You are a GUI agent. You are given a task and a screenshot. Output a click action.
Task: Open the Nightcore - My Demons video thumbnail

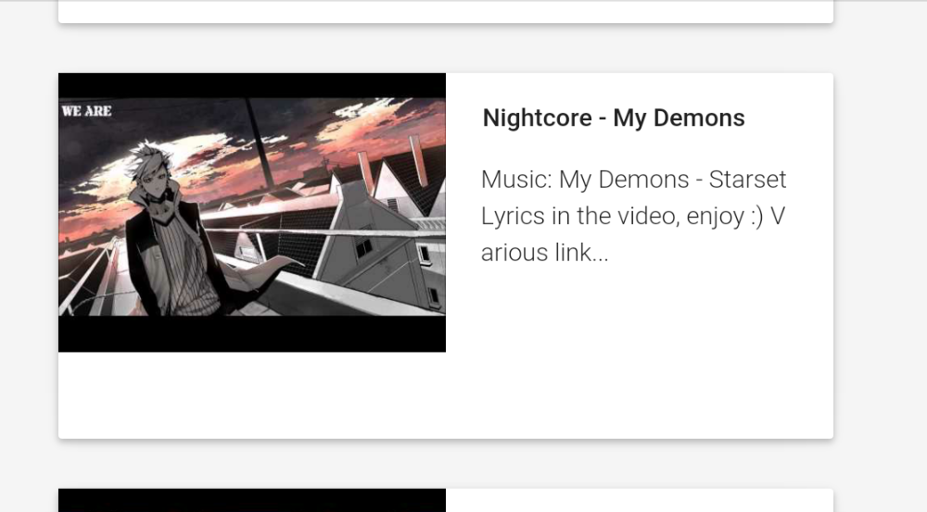click(x=252, y=213)
